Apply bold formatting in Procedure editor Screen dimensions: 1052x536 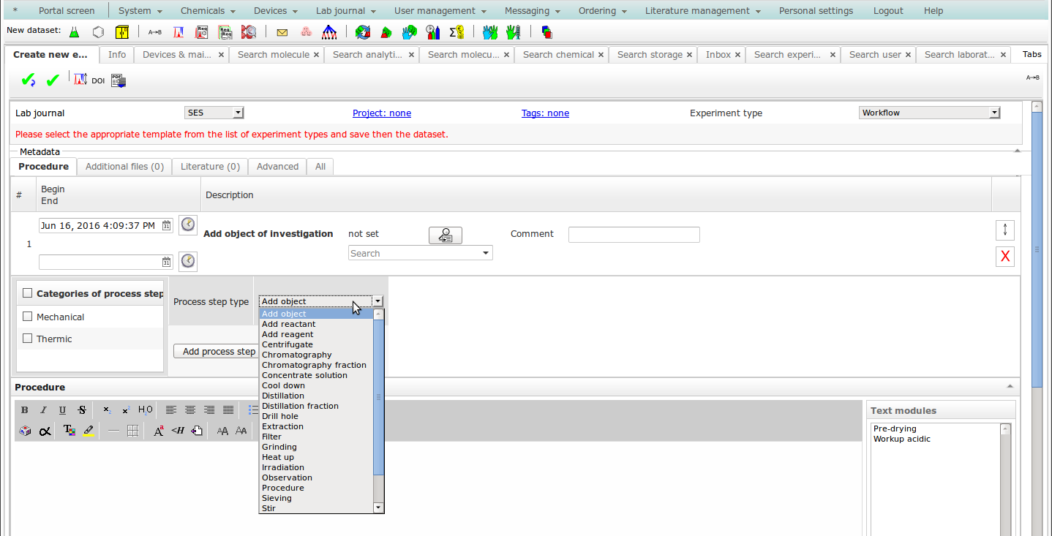point(25,410)
